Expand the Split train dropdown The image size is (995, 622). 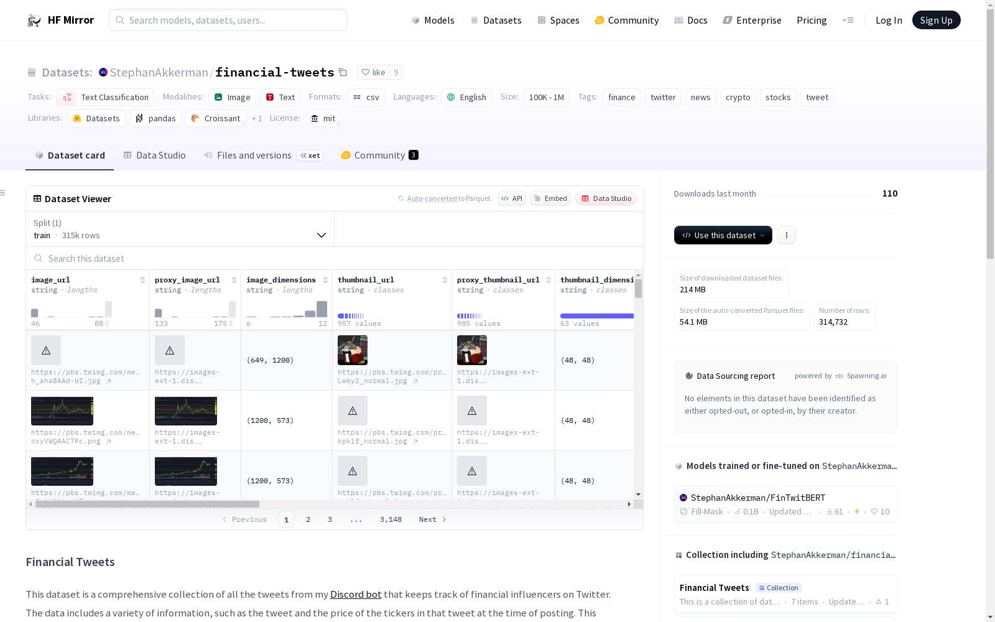(x=180, y=229)
